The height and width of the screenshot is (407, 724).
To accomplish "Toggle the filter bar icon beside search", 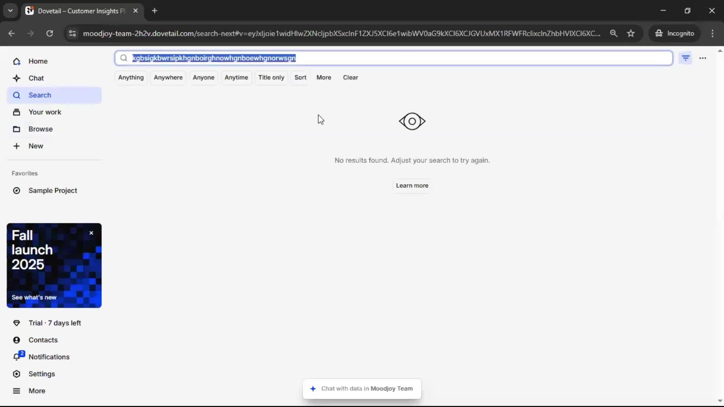I will tap(686, 58).
